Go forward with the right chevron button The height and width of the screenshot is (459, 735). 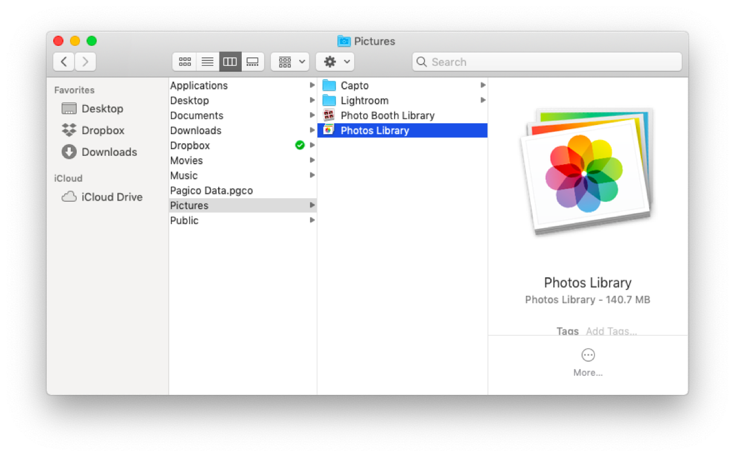(x=85, y=62)
